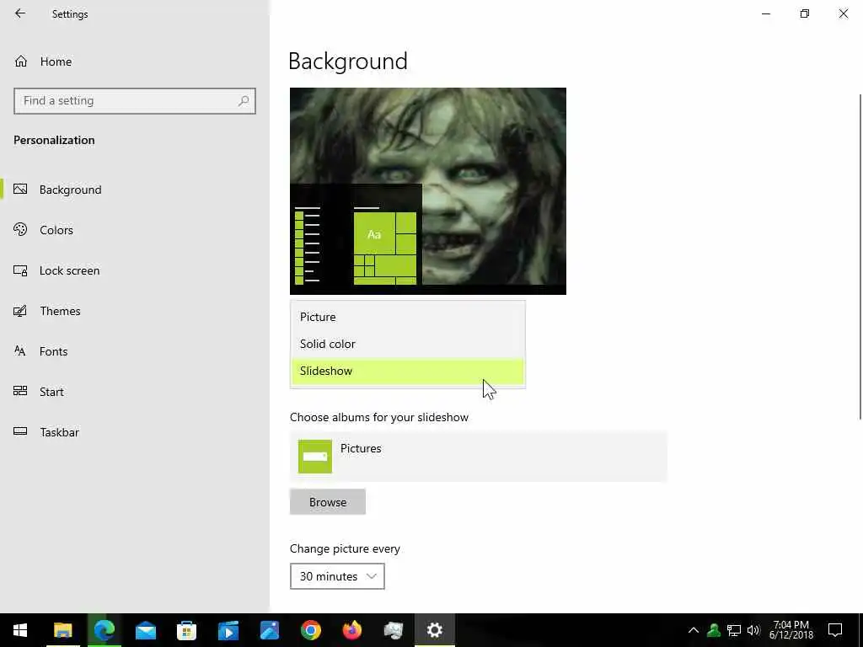863x647 pixels.
Task: Show hidden system tray icons
Action: [x=694, y=630]
